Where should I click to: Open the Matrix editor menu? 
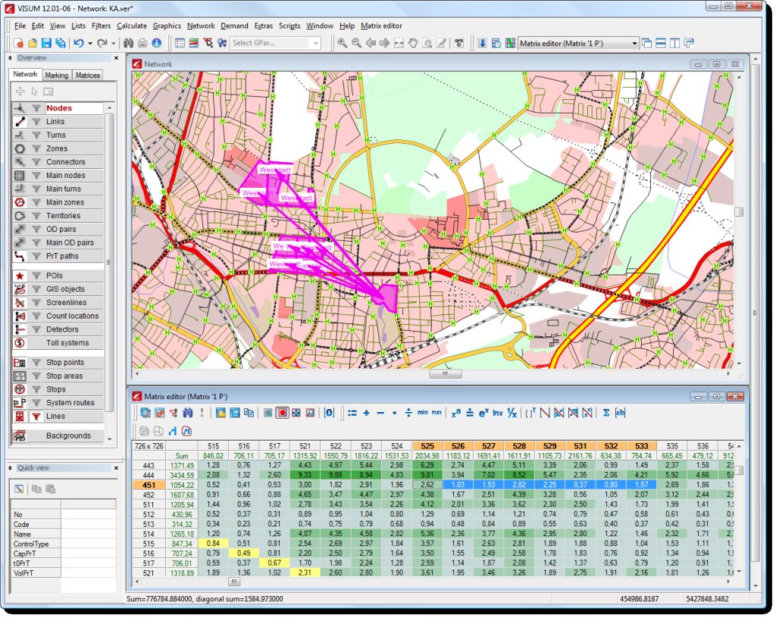point(381,26)
